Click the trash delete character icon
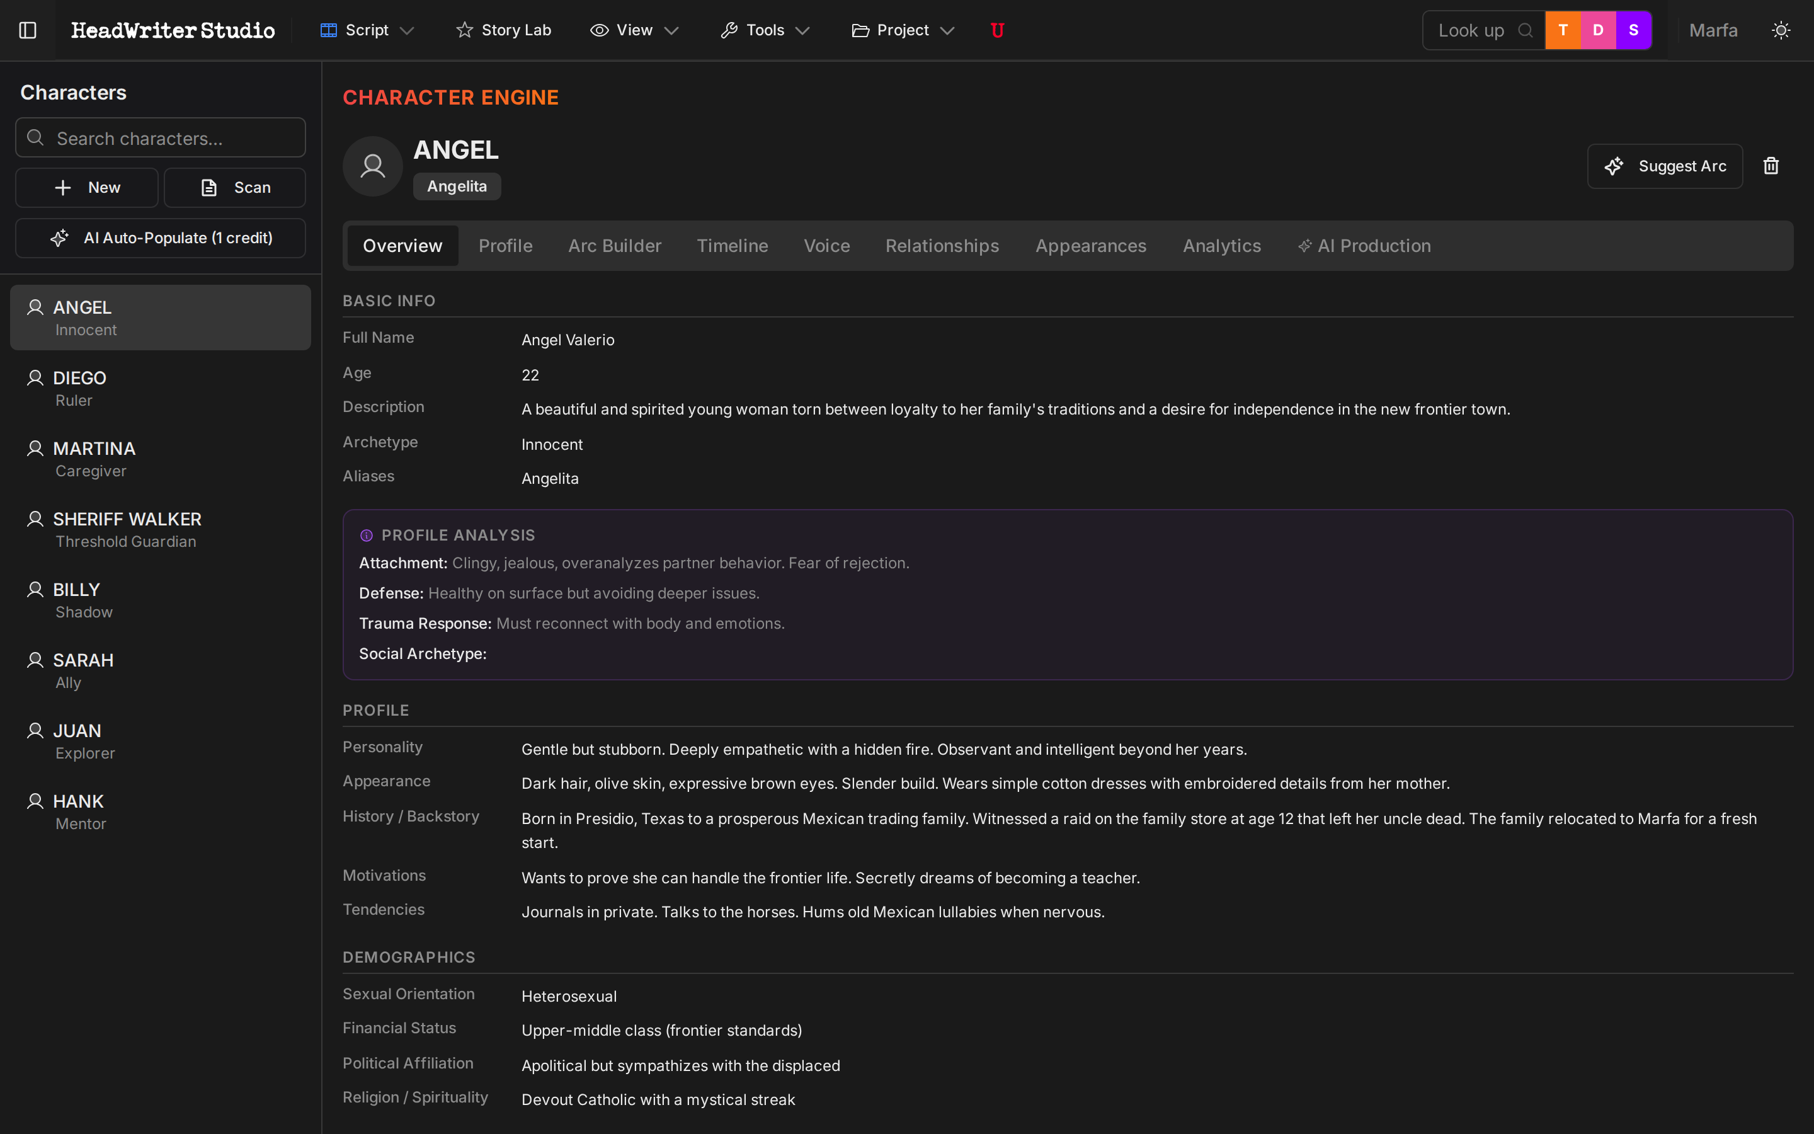 [x=1771, y=166]
